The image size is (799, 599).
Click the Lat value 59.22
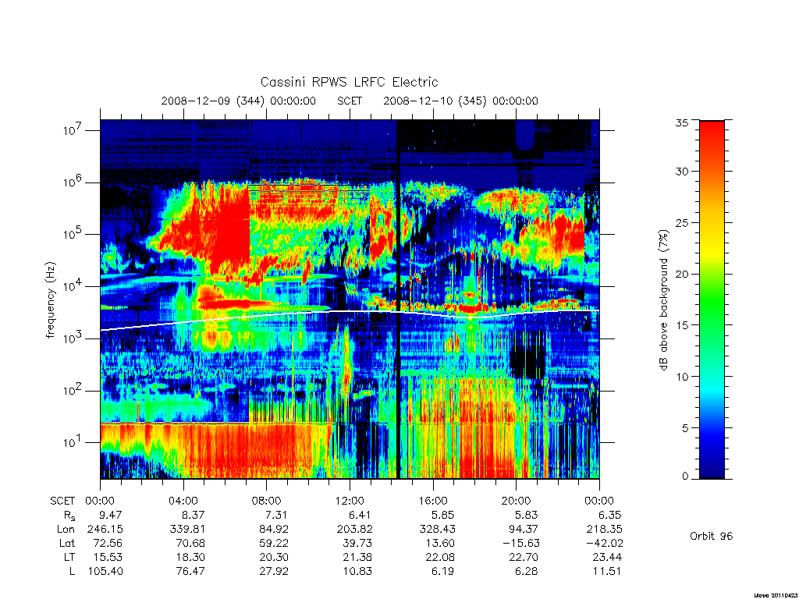274,543
